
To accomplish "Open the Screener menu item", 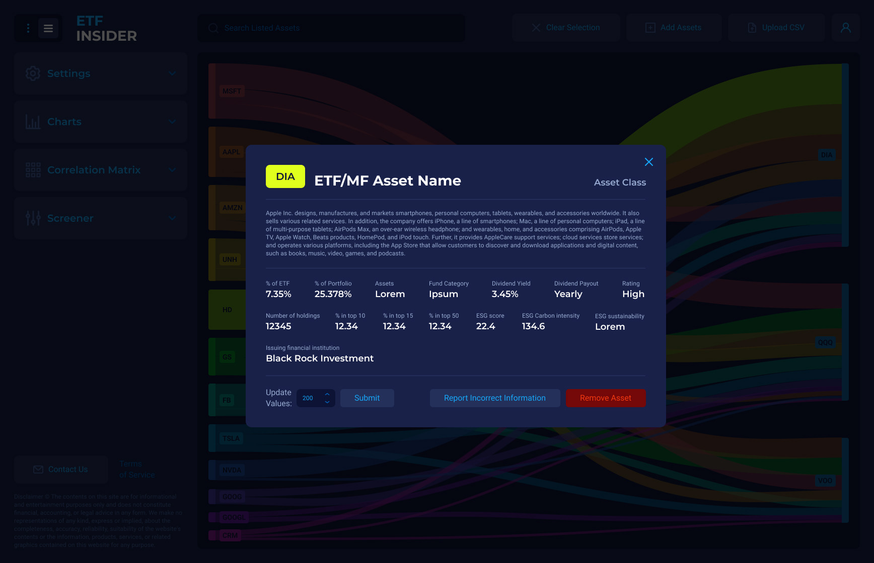I will tap(101, 218).
